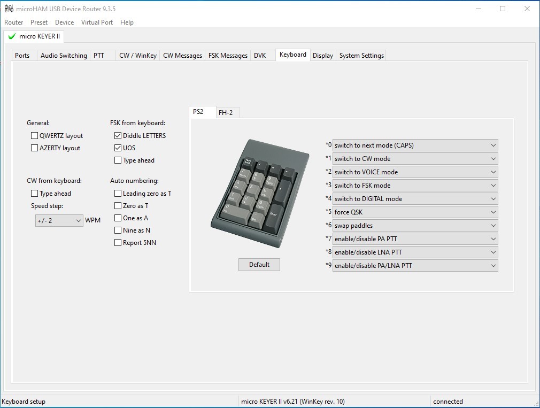Open the *7 enable/disable PA PTT dropdown

click(x=415, y=239)
